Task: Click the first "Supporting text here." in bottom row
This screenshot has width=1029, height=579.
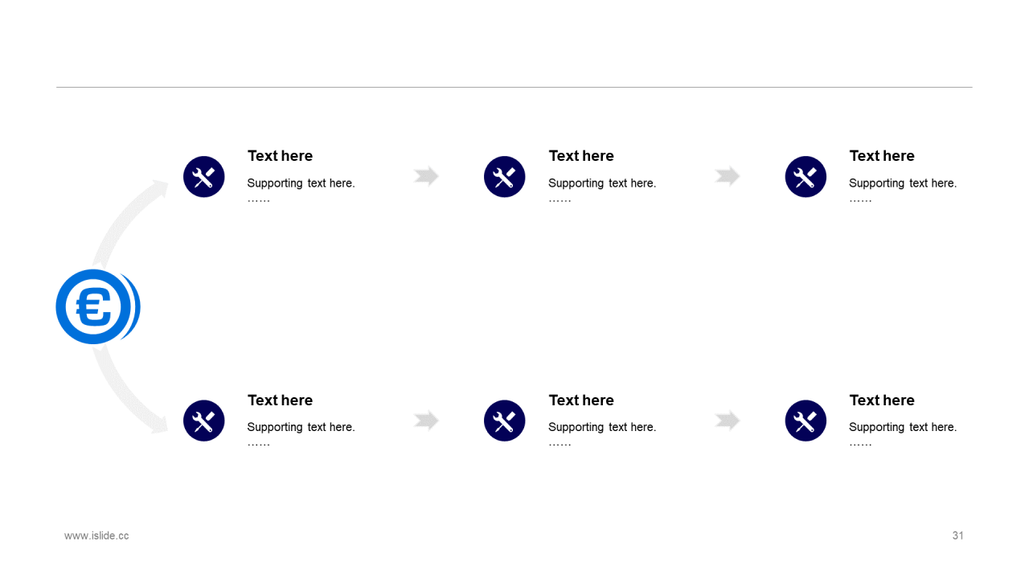Action: (301, 427)
